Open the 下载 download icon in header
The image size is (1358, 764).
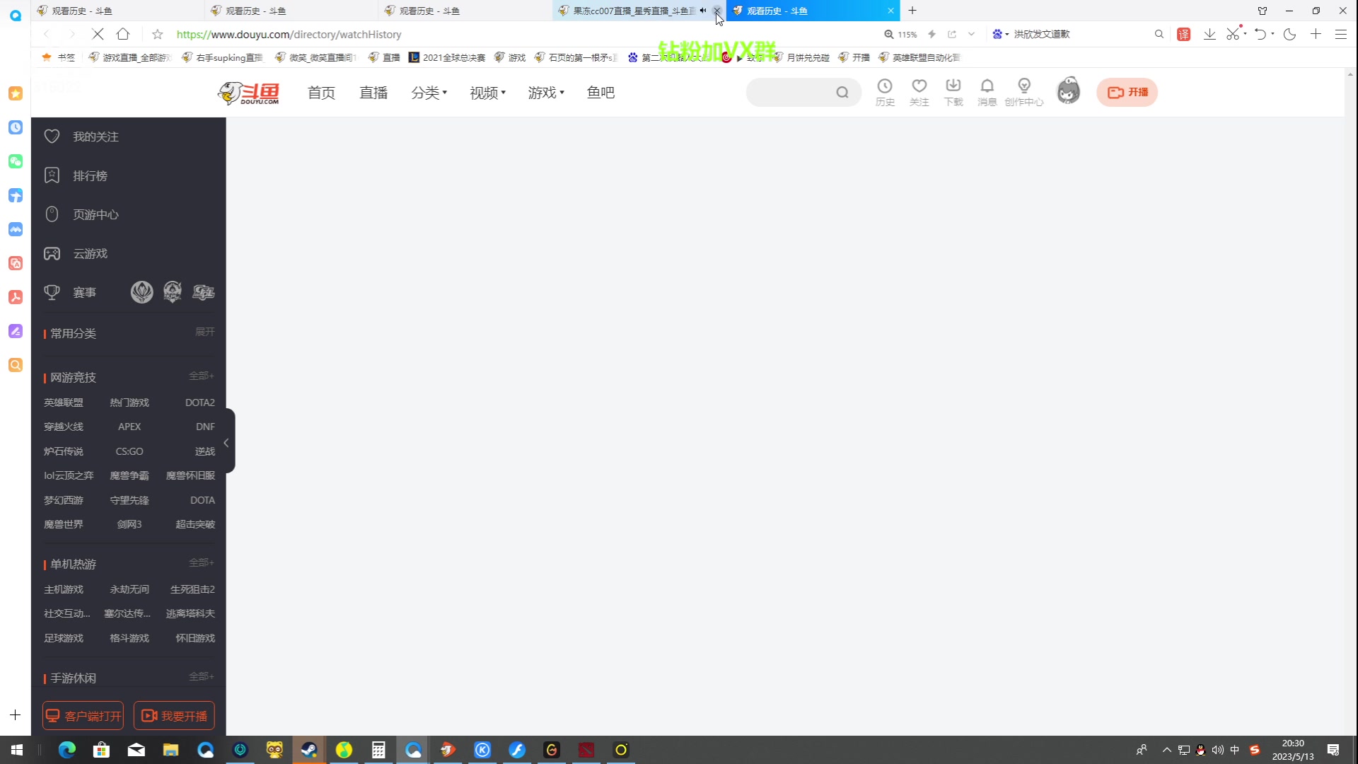pyautogui.click(x=953, y=92)
